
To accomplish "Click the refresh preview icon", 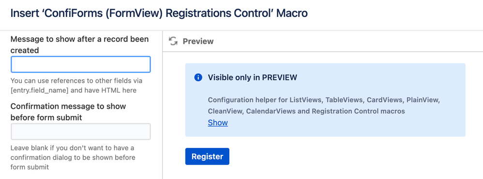I will click(x=173, y=41).
